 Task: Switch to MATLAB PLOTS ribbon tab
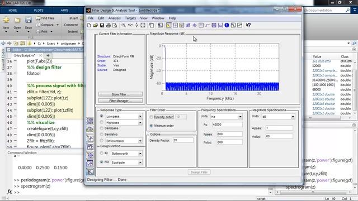coord(39,10)
